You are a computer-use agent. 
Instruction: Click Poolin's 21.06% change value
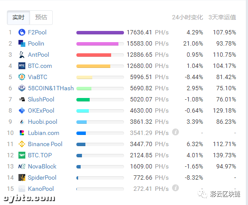pos(193,43)
